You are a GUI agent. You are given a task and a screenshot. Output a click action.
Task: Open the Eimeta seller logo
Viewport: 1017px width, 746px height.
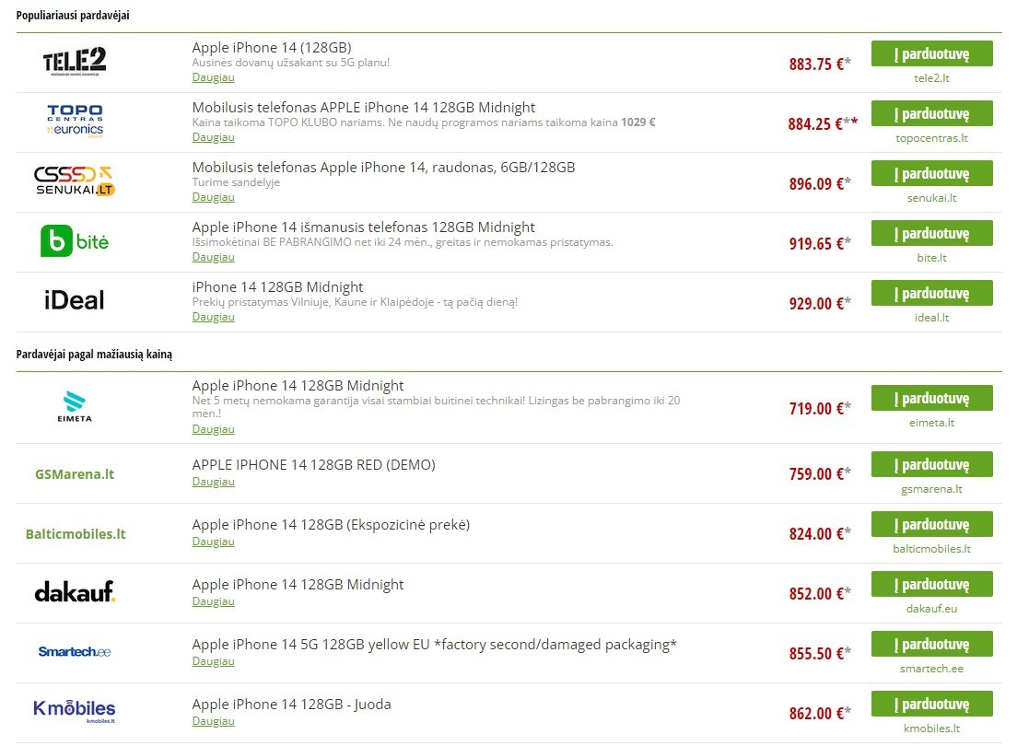[74, 407]
